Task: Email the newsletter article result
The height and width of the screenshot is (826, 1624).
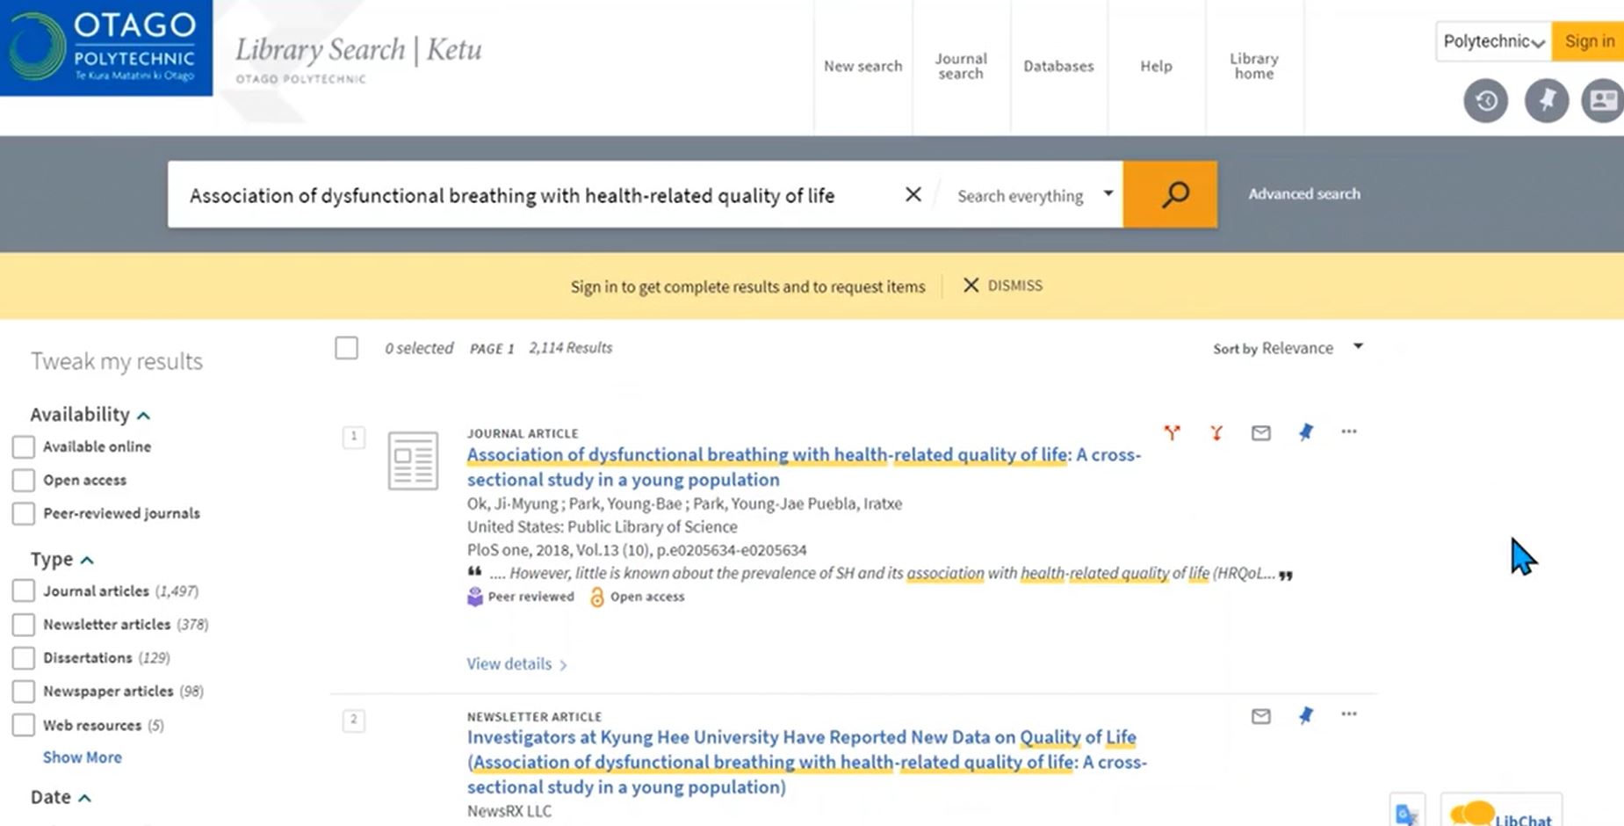Action: pyautogui.click(x=1261, y=716)
